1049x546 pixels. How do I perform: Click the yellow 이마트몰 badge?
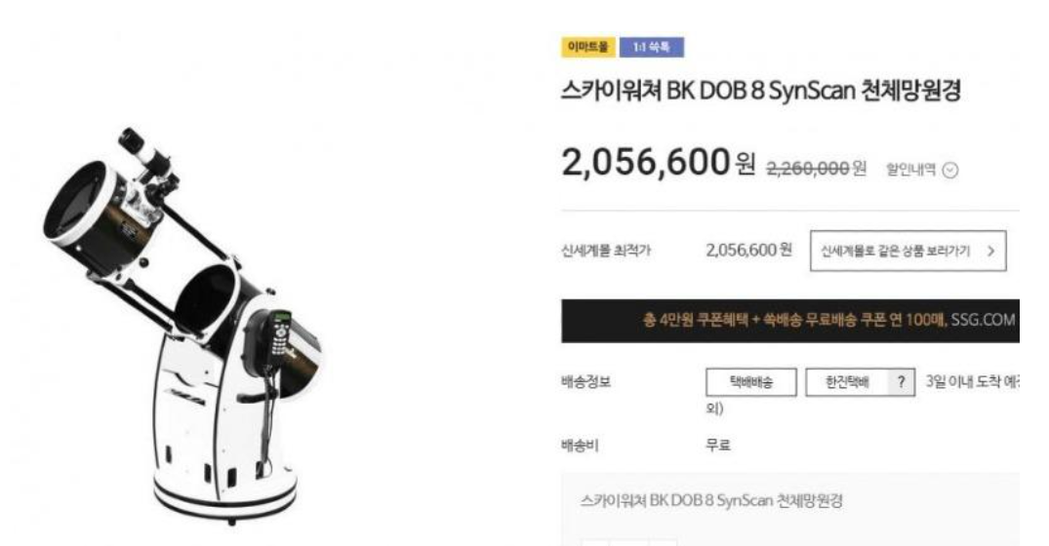pos(588,47)
